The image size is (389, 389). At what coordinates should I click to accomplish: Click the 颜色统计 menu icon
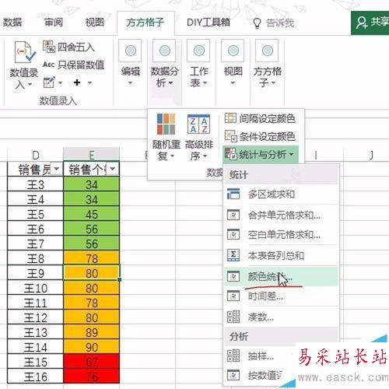point(233,276)
